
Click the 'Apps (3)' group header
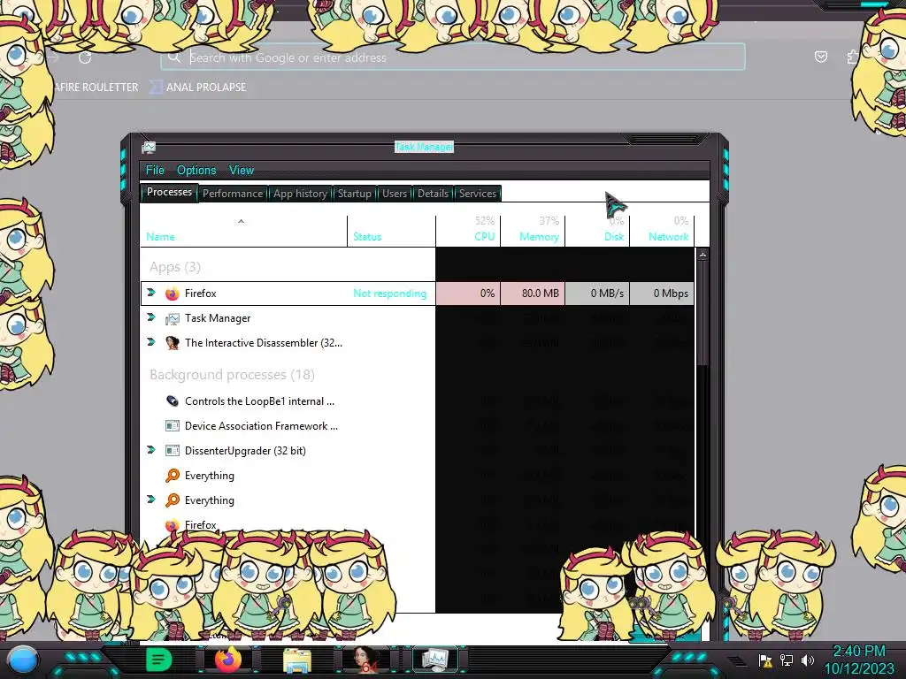click(x=175, y=267)
